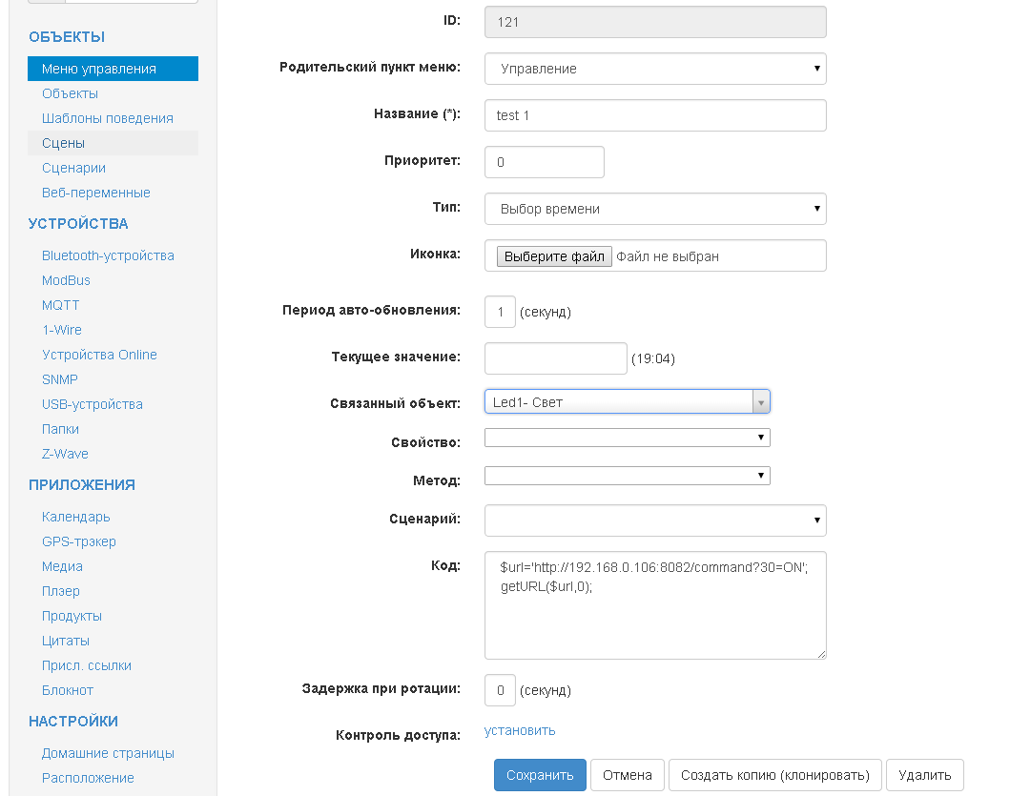Click the Отмена button
This screenshot has height=796, width=1010.
628,775
